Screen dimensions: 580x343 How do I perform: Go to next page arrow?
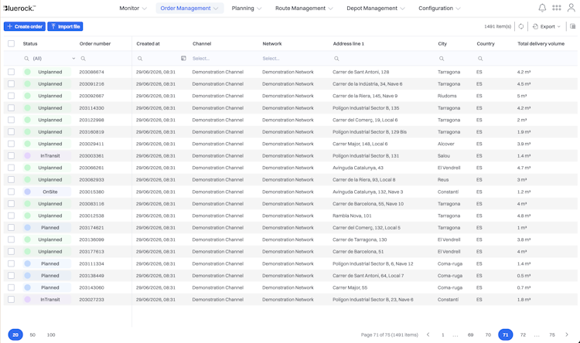pos(567,335)
